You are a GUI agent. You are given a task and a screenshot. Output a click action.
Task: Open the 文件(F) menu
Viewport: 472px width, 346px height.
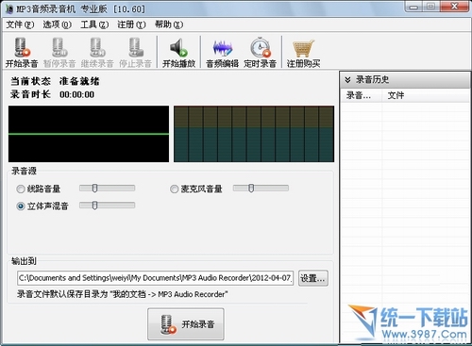[x=20, y=25]
